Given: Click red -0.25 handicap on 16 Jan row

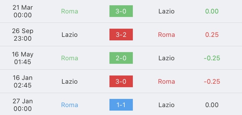Looking at the screenshot, I should tap(212, 82).
